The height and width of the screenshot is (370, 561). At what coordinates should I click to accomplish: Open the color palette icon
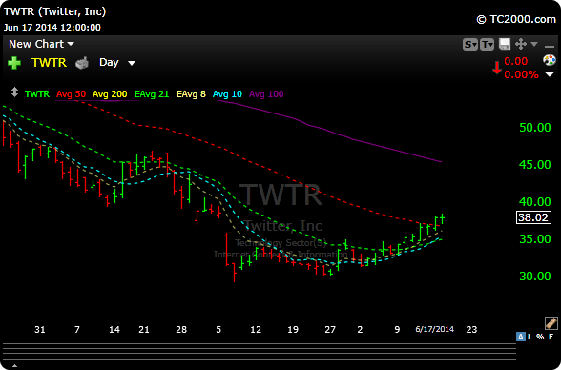[x=550, y=60]
